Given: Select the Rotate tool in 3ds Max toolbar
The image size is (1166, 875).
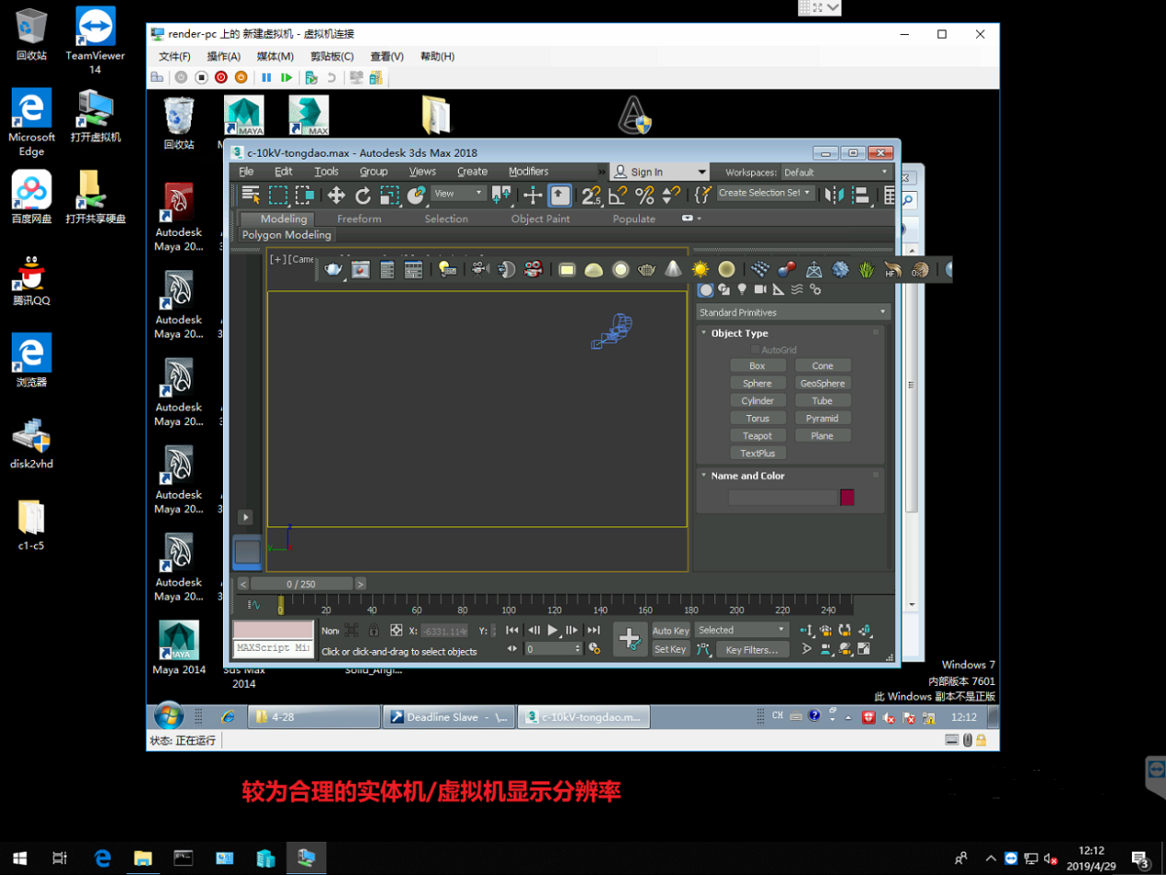Looking at the screenshot, I should [x=363, y=195].
